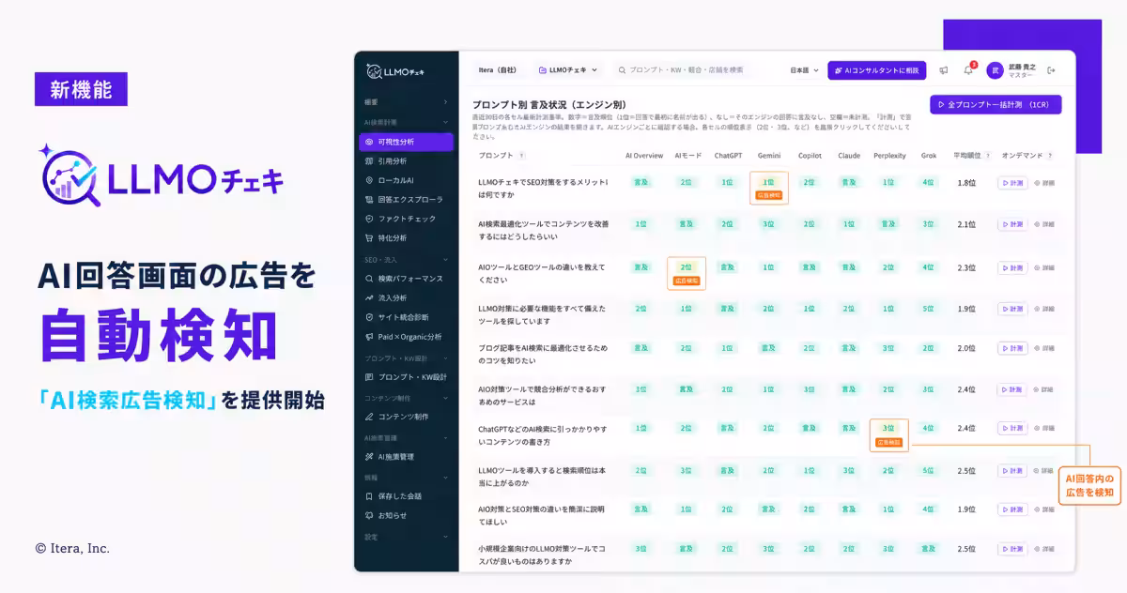
Task: Open the LLMOチェキ project dropdown
Action: (x=568, y=70)
